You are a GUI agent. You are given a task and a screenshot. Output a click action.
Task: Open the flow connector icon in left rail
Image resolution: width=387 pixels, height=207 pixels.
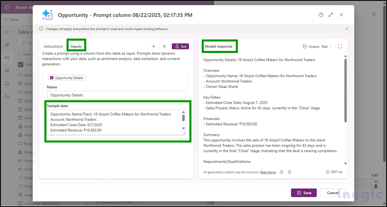point(7,96)
